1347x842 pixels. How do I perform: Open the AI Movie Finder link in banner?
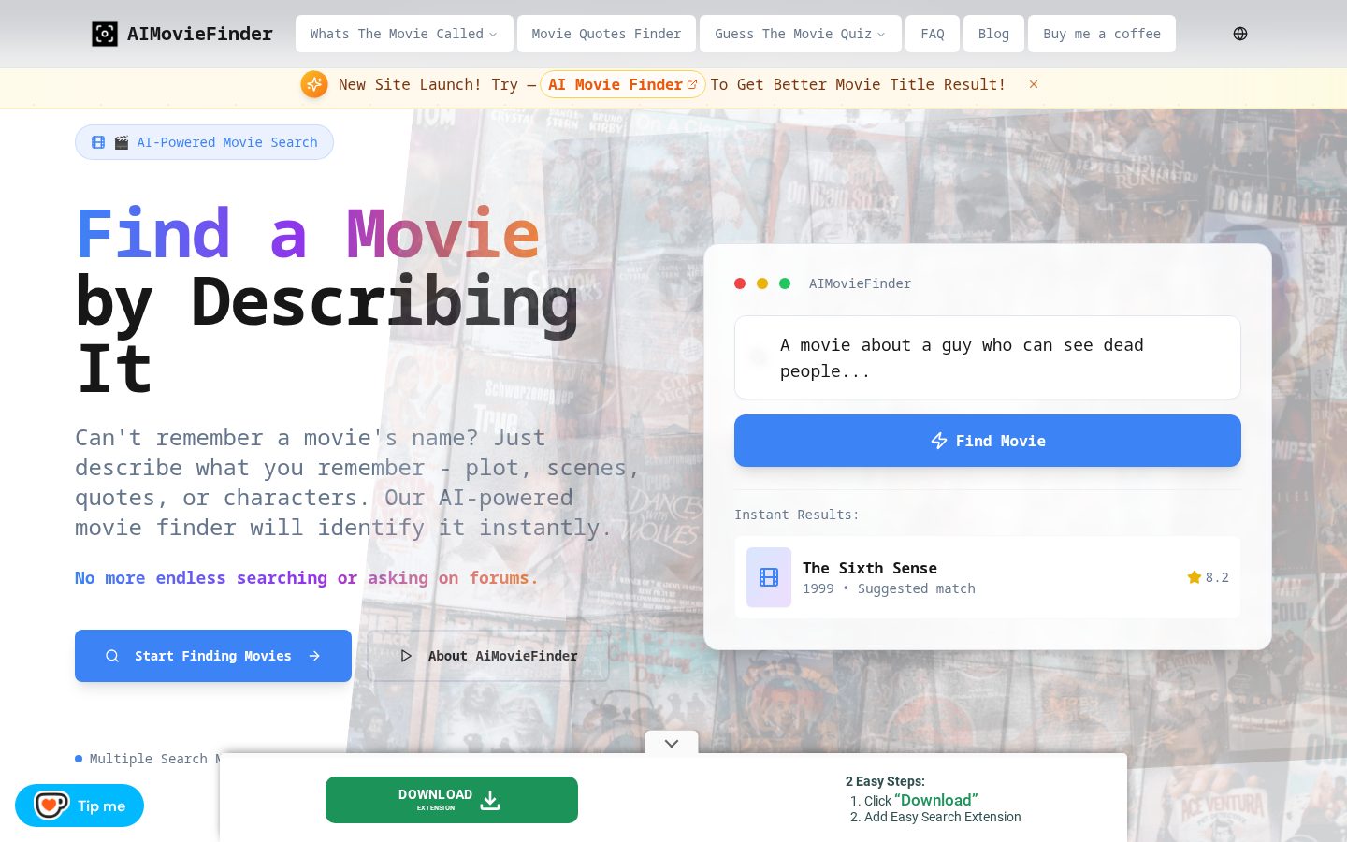click(x=623, y=84)
